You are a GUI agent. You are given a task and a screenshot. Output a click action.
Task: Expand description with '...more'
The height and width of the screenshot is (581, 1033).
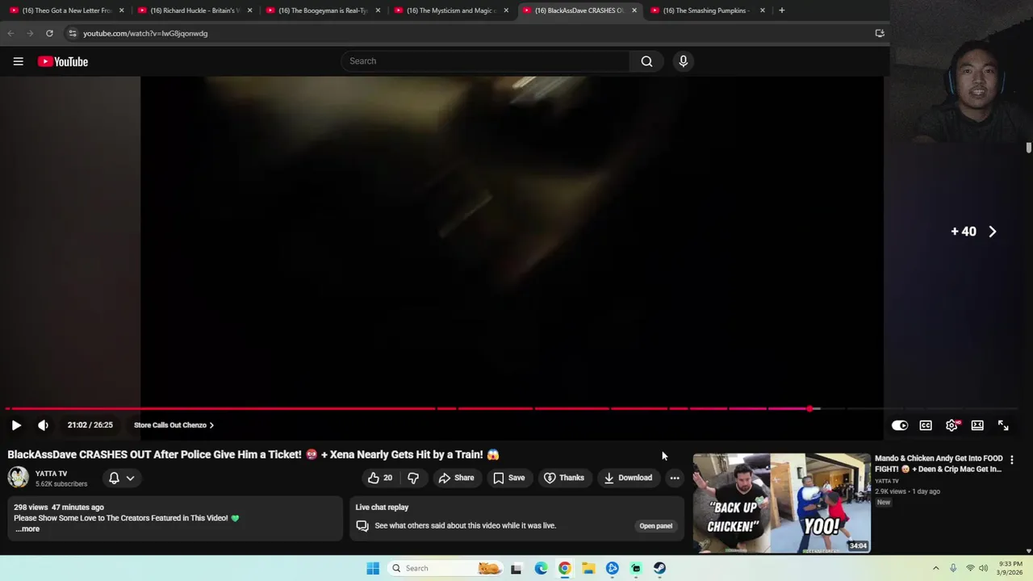pos(27,529)
